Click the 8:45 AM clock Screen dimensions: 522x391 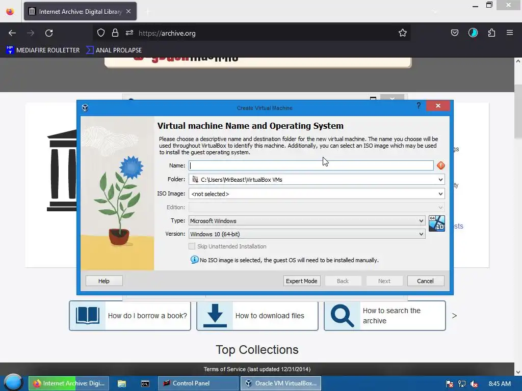(x=500, y=384)
